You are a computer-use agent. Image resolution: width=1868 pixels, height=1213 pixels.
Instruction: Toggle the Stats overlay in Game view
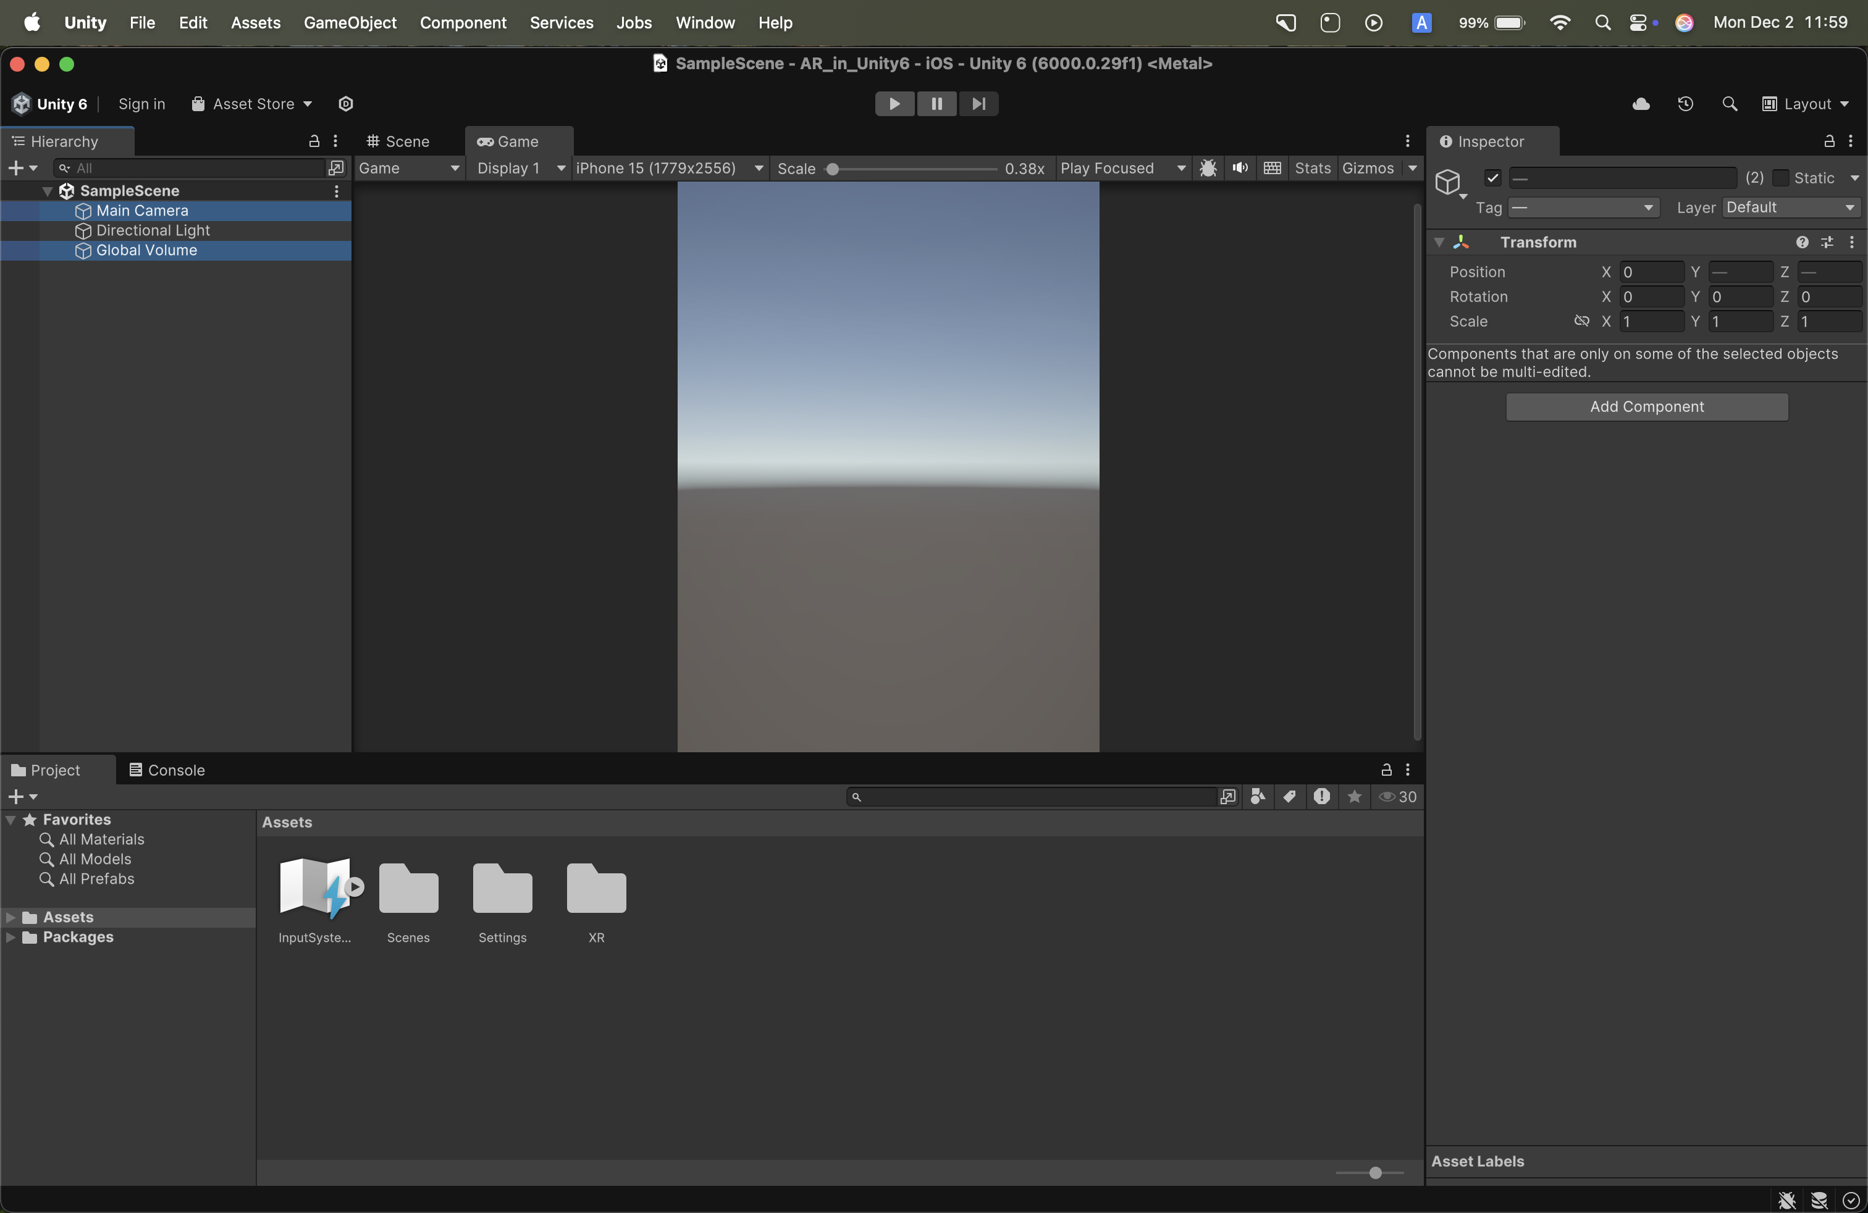click(1312, 168)
